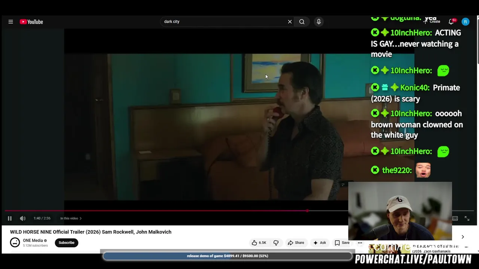
Task: Enter fullscreen mode
Action: click(x=467, y=218)
